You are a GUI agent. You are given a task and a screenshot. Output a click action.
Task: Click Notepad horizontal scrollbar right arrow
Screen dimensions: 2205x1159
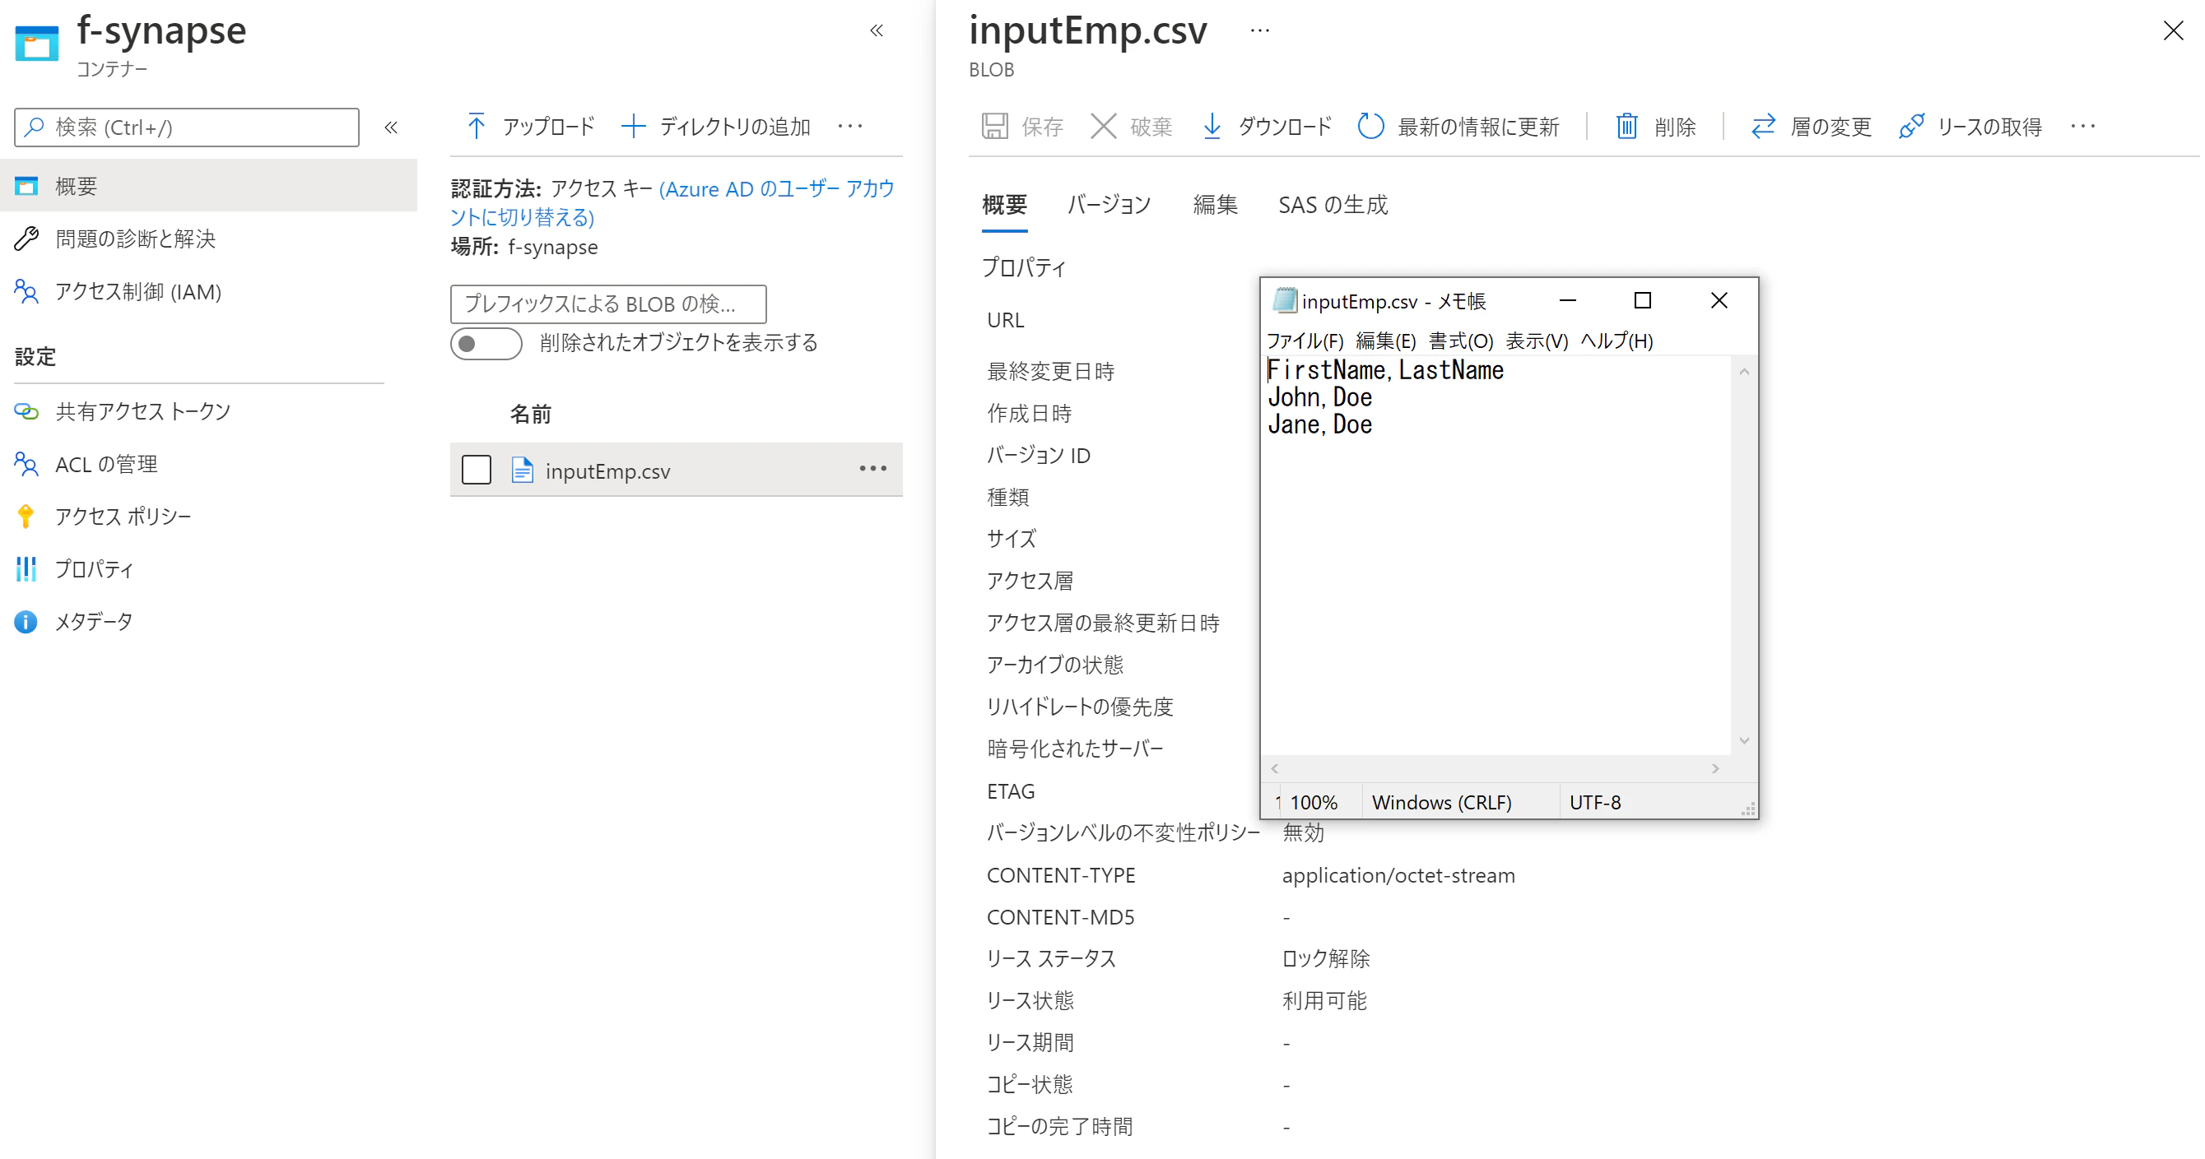[x=1715, y=769]
